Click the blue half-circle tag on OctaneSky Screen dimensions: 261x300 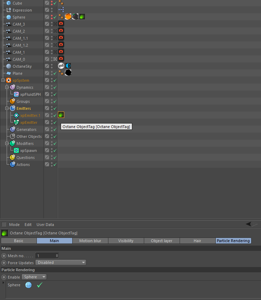click(x=68, y=66)
